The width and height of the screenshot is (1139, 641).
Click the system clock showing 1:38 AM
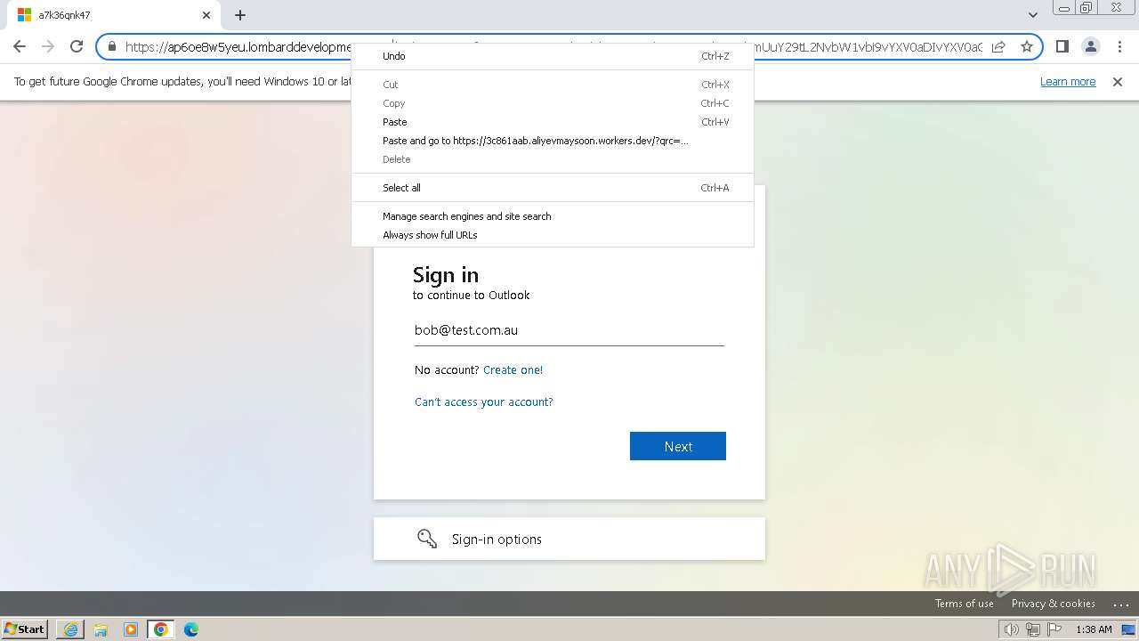(x=1094, y=629)
